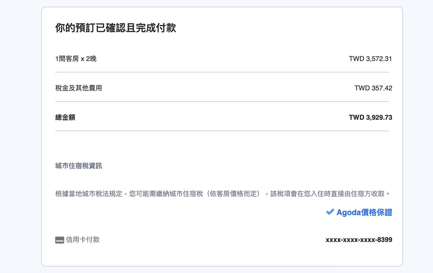Click the TWD 3,929.73 total amount
Viewport: 433px width, 273px height.
pos(370,118)
